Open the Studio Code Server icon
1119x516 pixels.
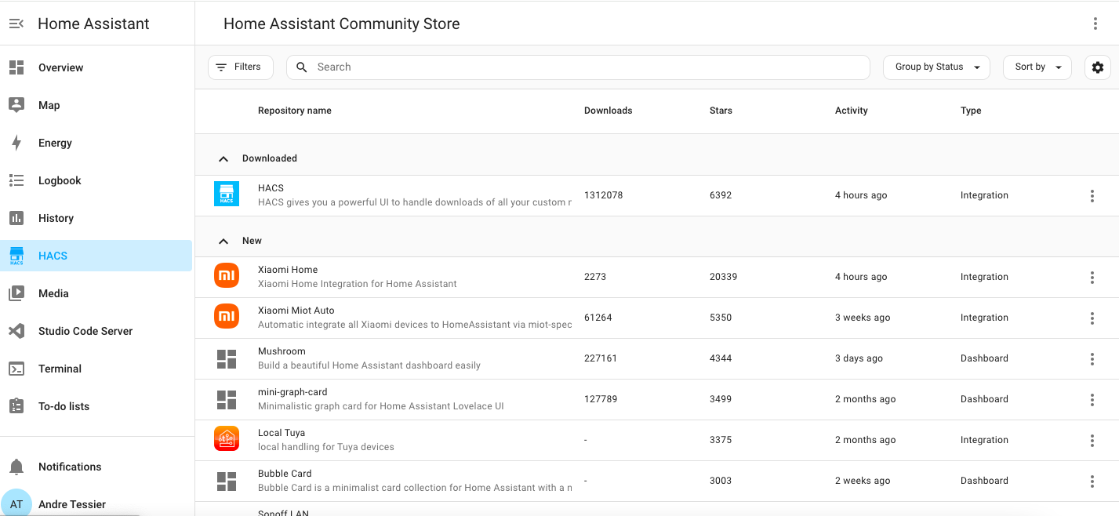coord(16,331)
